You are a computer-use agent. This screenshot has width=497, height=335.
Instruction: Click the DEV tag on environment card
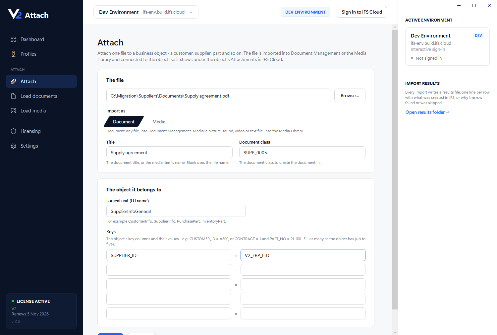(478, 35)
